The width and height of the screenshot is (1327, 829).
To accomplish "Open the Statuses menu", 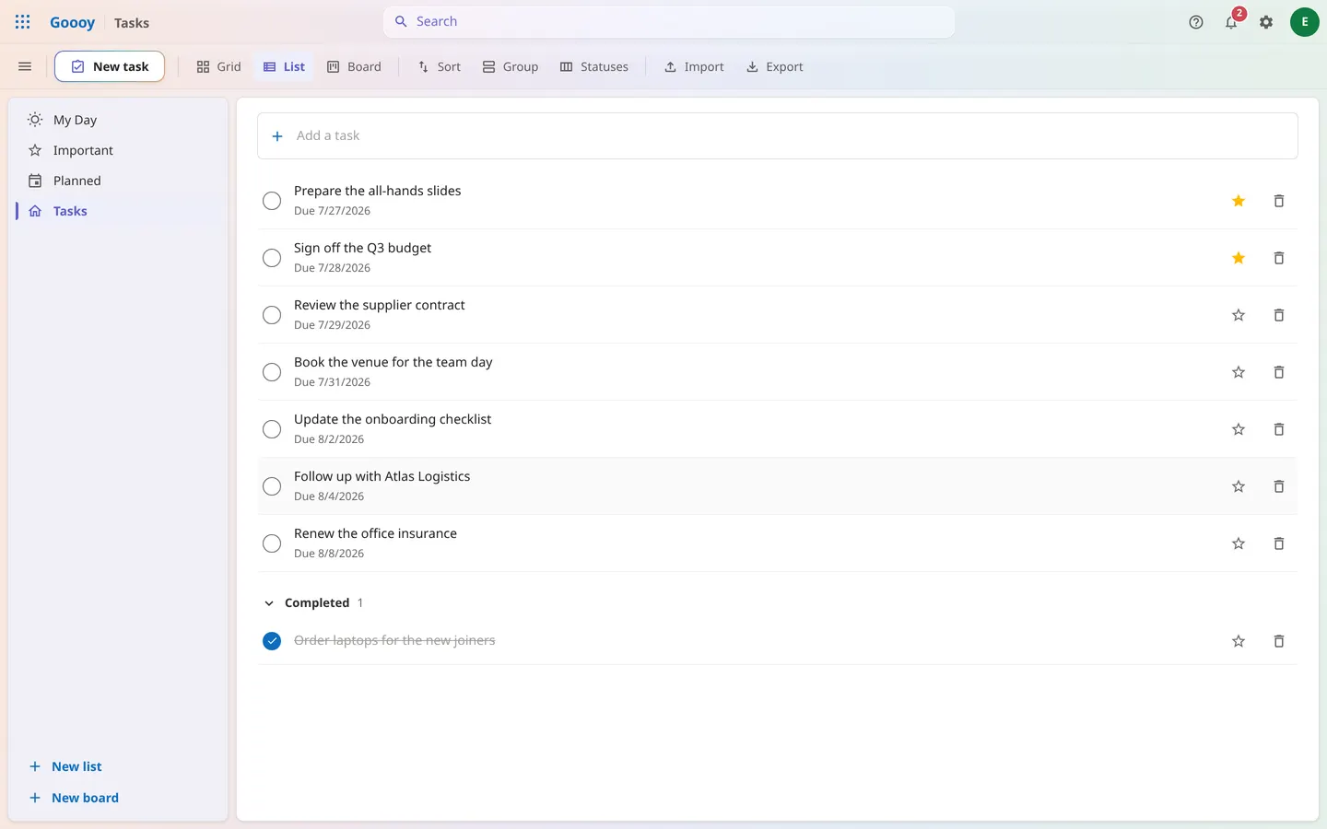I will [x=594, y=66].
